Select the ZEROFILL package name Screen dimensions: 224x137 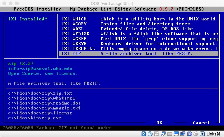[84, 49]
